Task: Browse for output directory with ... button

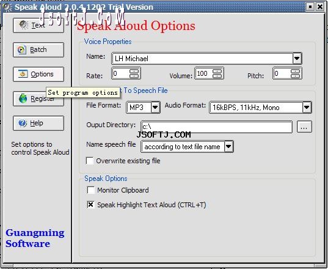Action: [304, 127]
